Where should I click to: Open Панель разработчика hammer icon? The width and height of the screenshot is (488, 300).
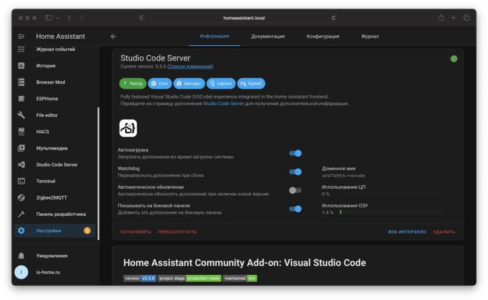21,214
